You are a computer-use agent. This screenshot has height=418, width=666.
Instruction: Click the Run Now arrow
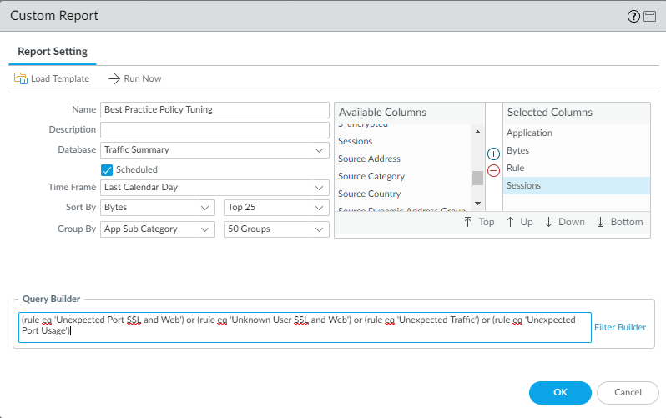pyautogui.click(x=115, y=78)
